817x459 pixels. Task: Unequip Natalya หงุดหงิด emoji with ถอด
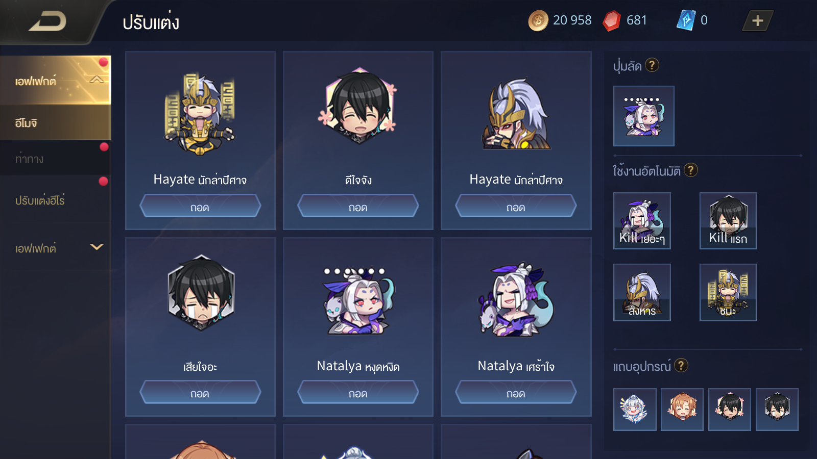point(358,393)
